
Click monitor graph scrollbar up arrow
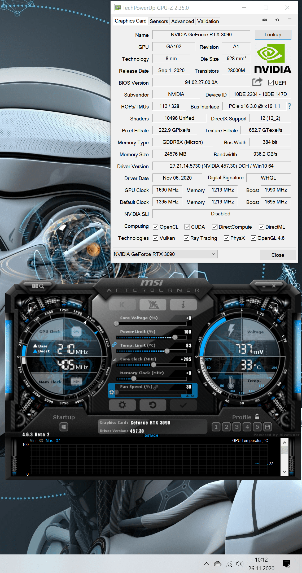[285, 442]
